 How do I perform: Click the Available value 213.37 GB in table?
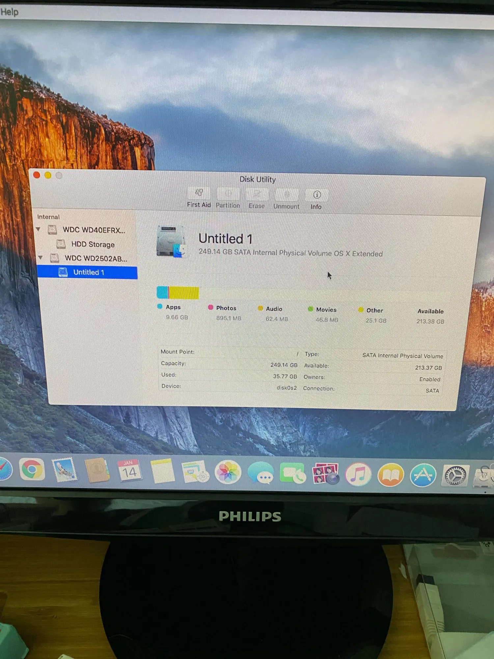pos(428,368)
